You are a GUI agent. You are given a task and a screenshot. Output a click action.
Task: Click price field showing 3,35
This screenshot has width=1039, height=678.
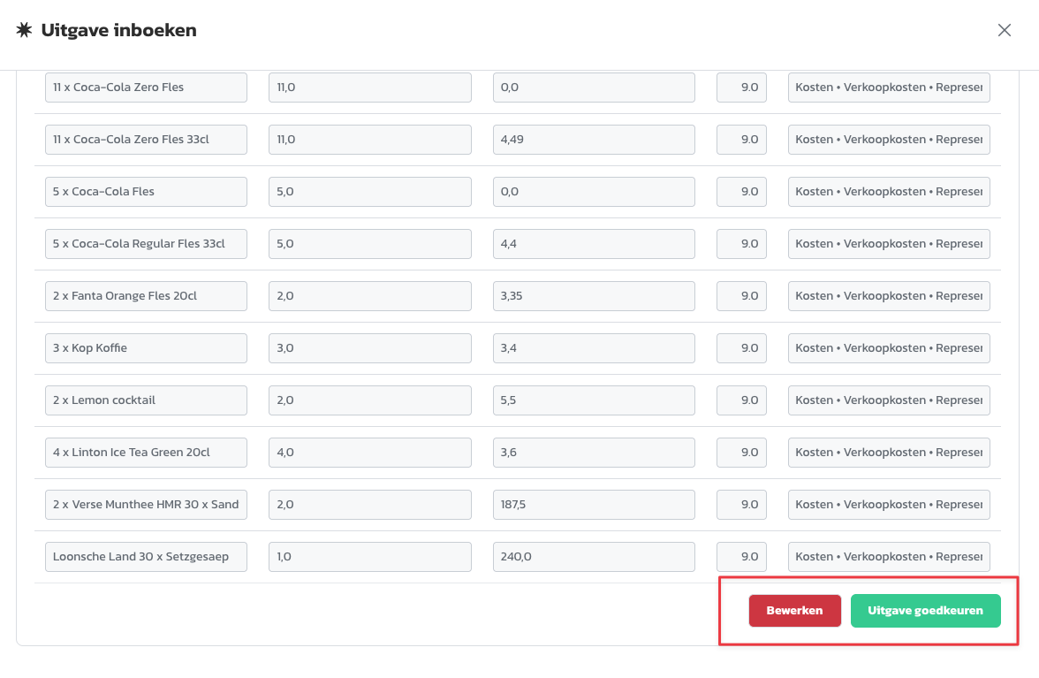click(593, 296)
